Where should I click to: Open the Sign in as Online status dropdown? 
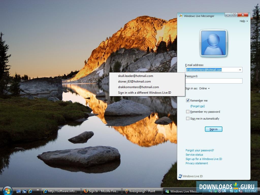pos(204,88)
